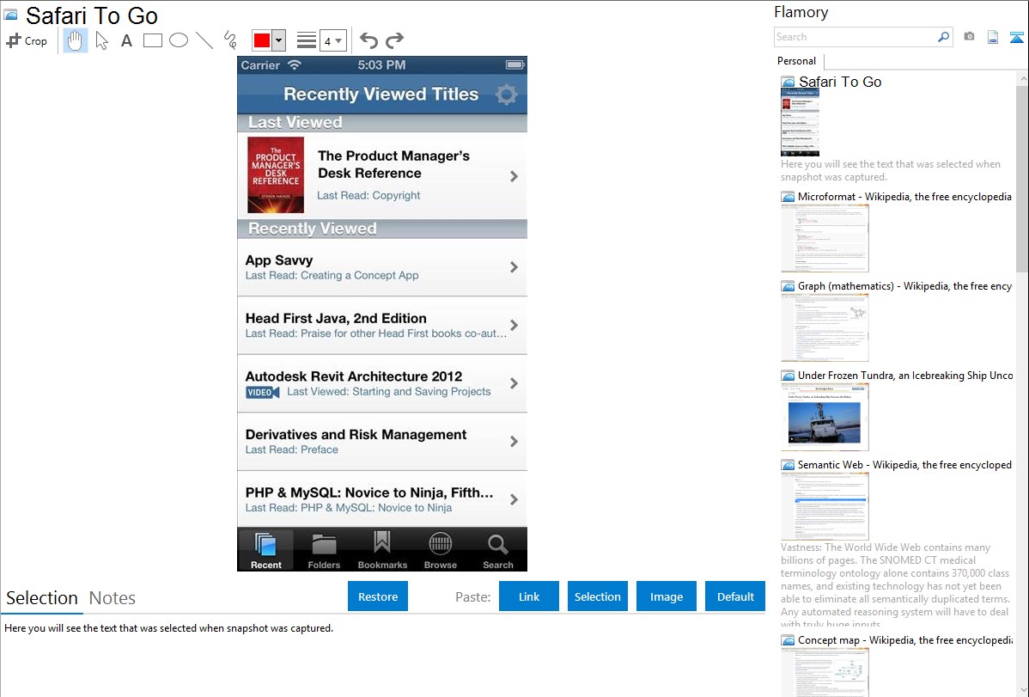Click the chevron on Head First Java row
The width and height of the screenshot is (1029, 697).
(x=514, y=325)
